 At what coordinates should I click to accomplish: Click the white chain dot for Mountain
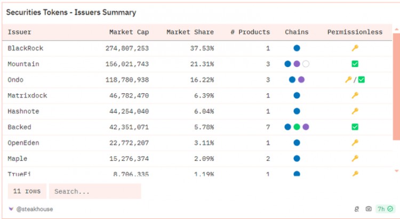tap(306, 64)
